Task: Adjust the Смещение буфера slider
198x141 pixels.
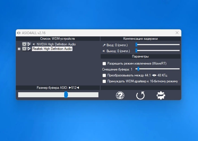Action: coord(158,69)
